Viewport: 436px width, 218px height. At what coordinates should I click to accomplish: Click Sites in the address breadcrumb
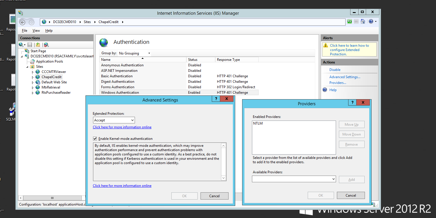pos(87,22)
